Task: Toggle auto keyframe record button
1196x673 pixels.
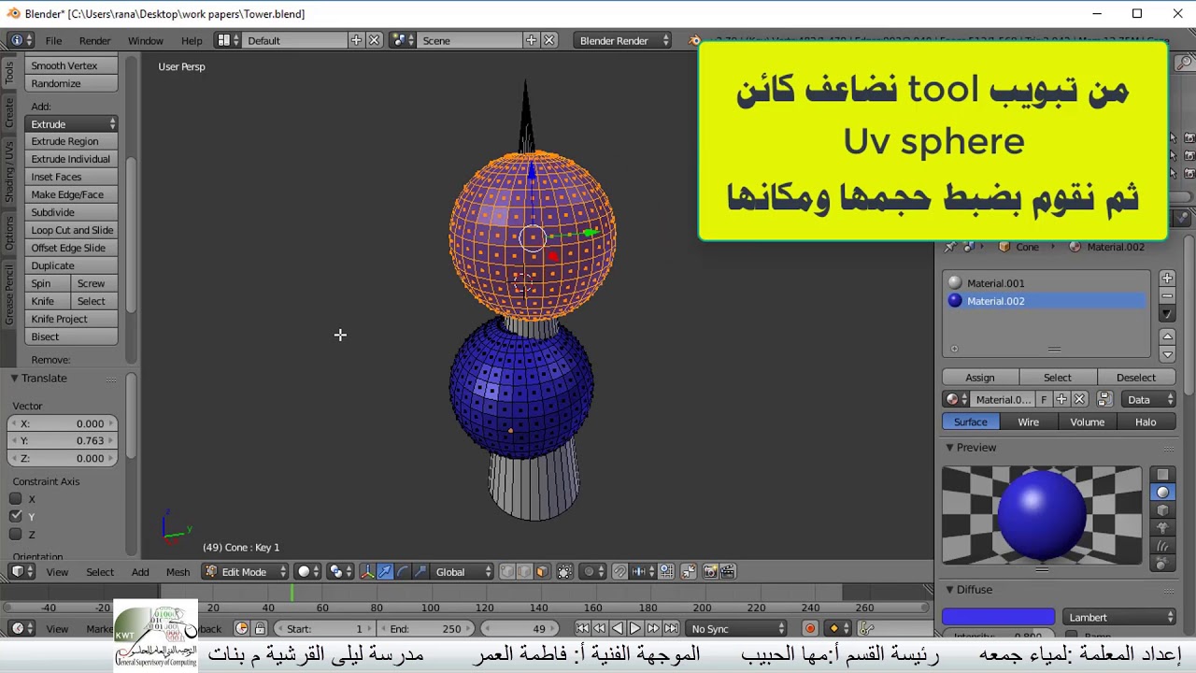Action: click(x=810, y=628)
